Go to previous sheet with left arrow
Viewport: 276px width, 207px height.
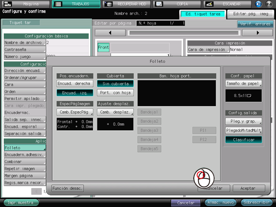tap(111, 33)
